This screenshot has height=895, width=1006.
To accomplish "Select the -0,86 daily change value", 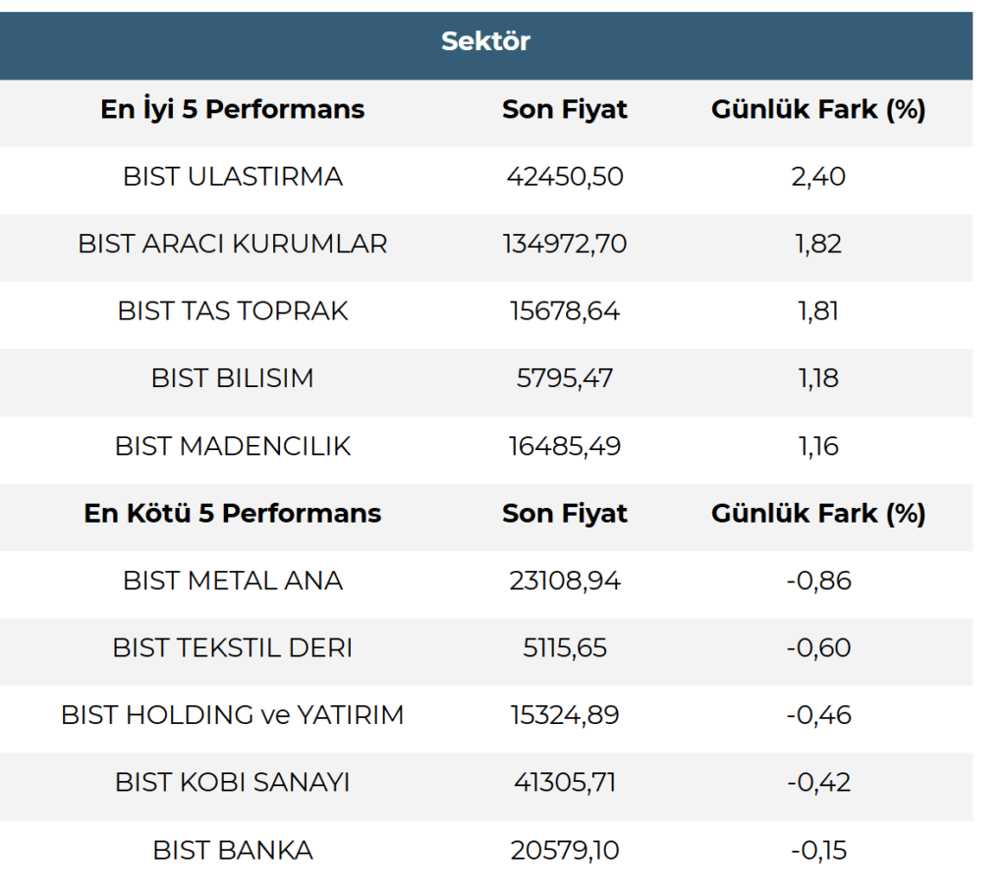I will point(818,581).
